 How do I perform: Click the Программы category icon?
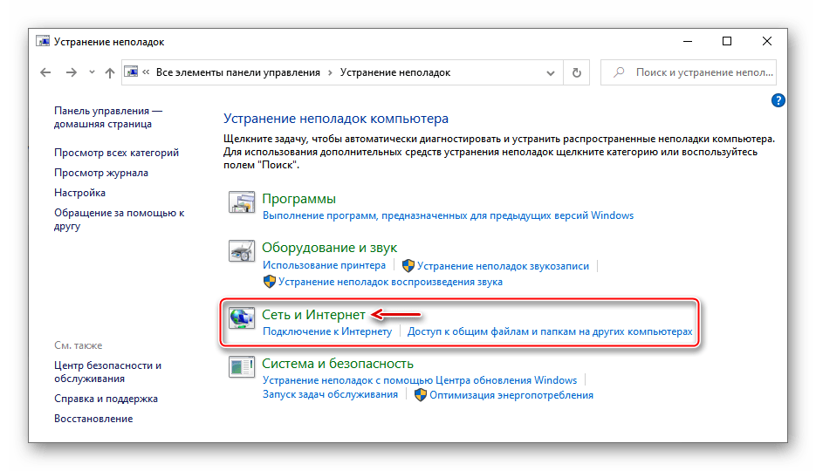tap(242, 201)
